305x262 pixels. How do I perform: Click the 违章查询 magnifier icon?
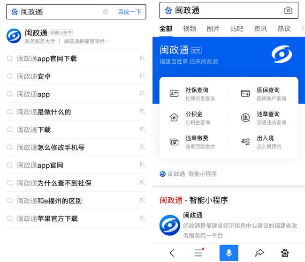(245, 118)
